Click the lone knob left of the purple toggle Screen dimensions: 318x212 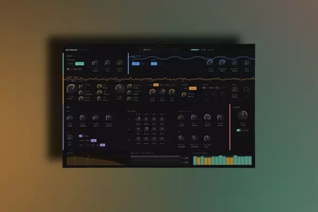69,138
